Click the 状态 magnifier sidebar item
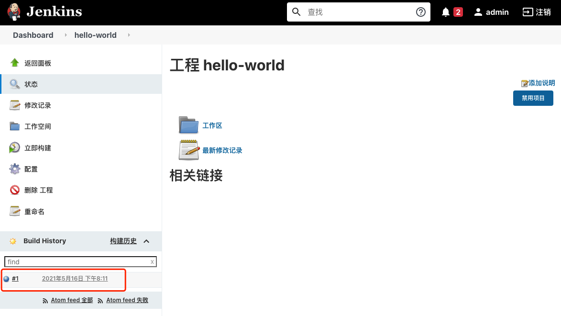561x316 pixels. [15, 84]
